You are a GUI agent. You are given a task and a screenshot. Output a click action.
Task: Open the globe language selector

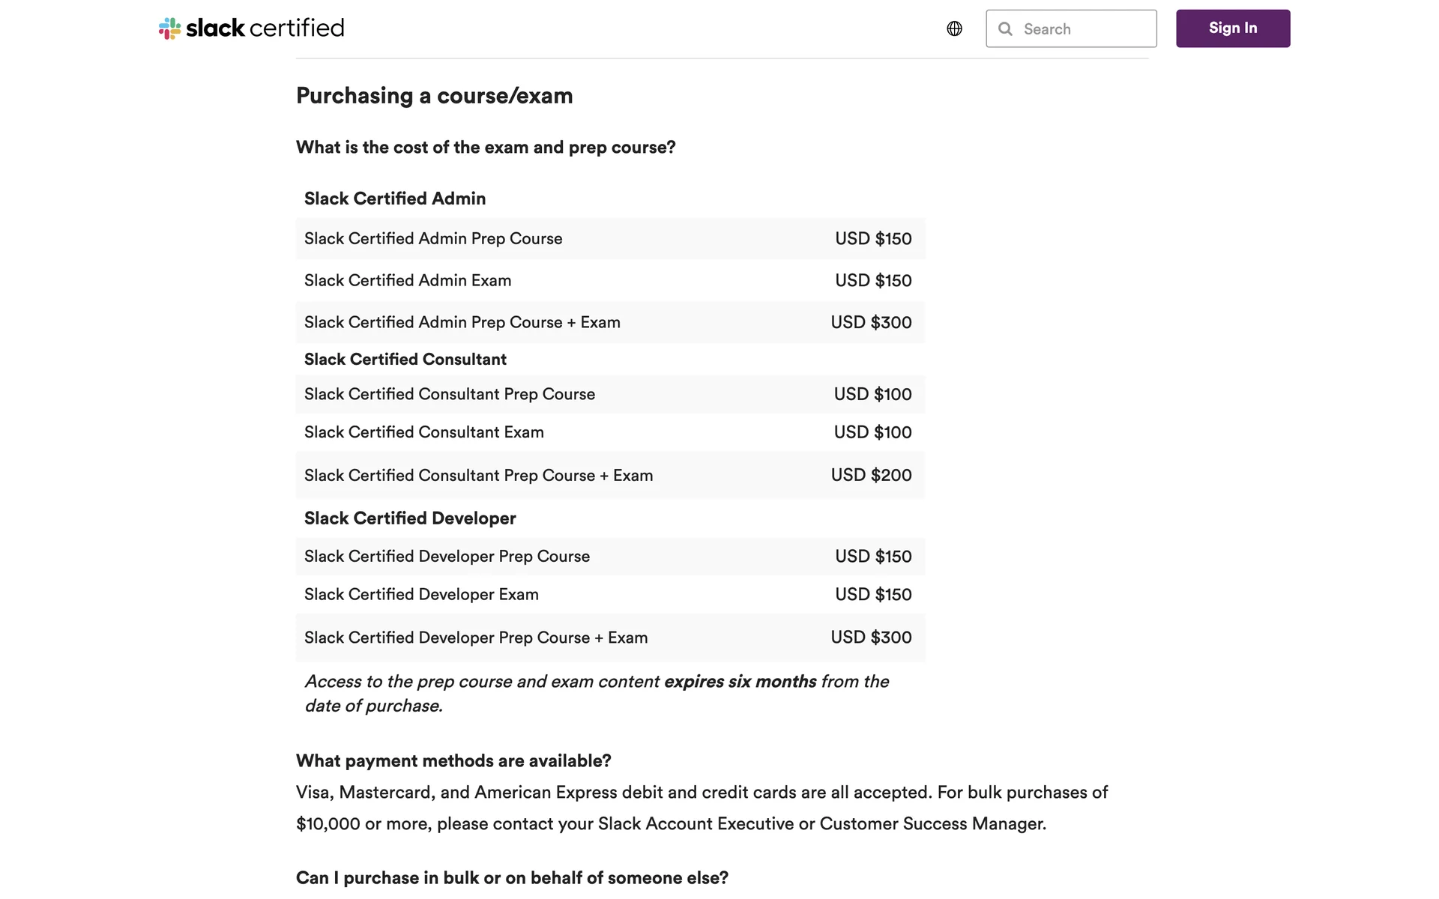point(954,28)
